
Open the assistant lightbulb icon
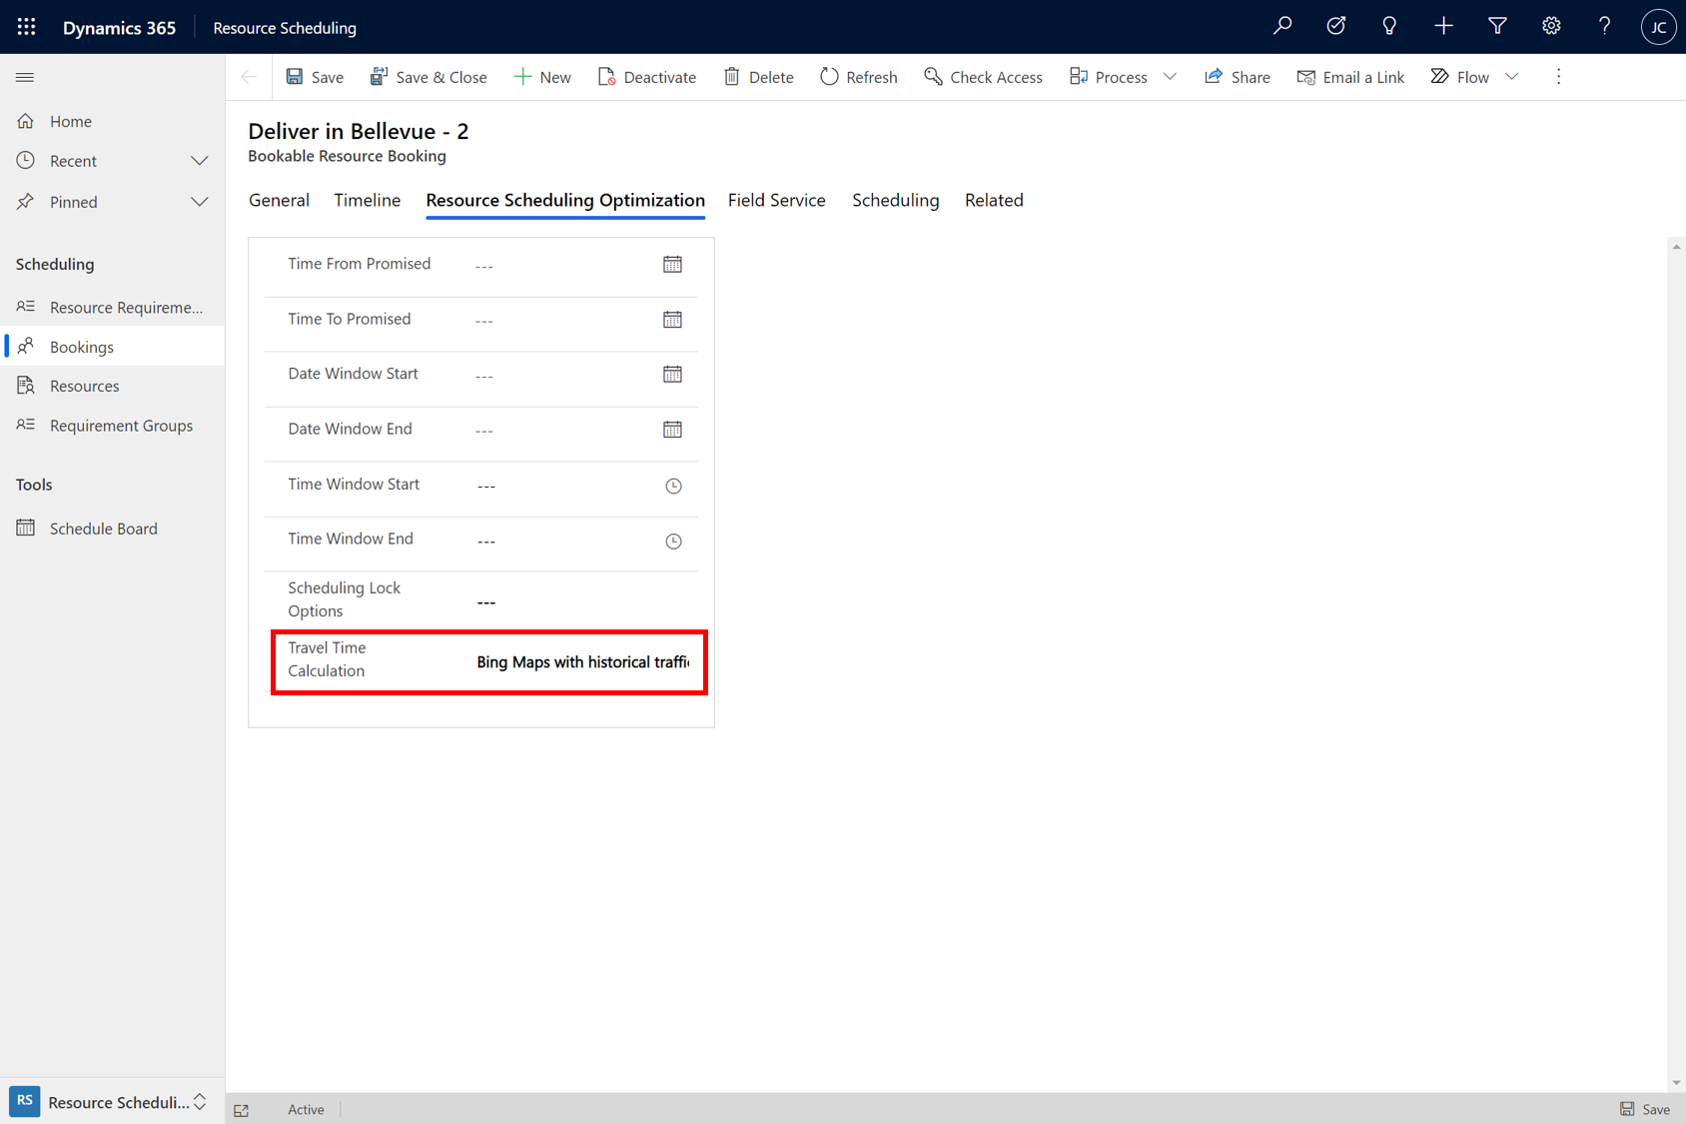pyautogui.click(x=1389, y=27)
